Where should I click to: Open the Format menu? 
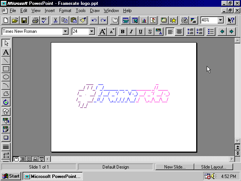click(65, 11)
